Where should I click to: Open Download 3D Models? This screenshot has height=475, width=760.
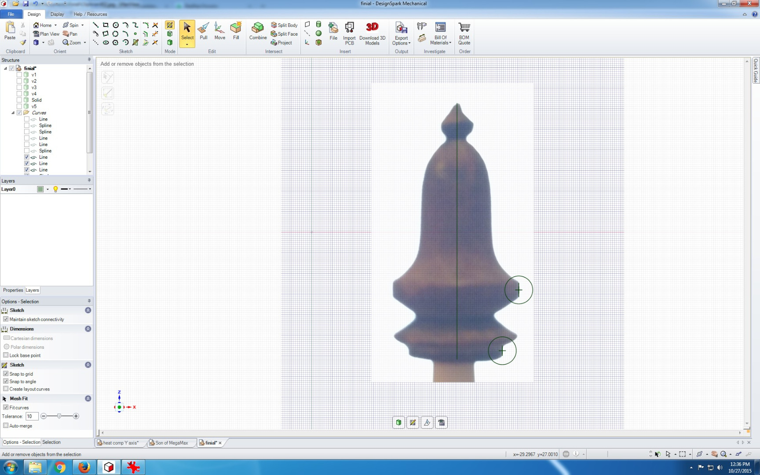372,33
